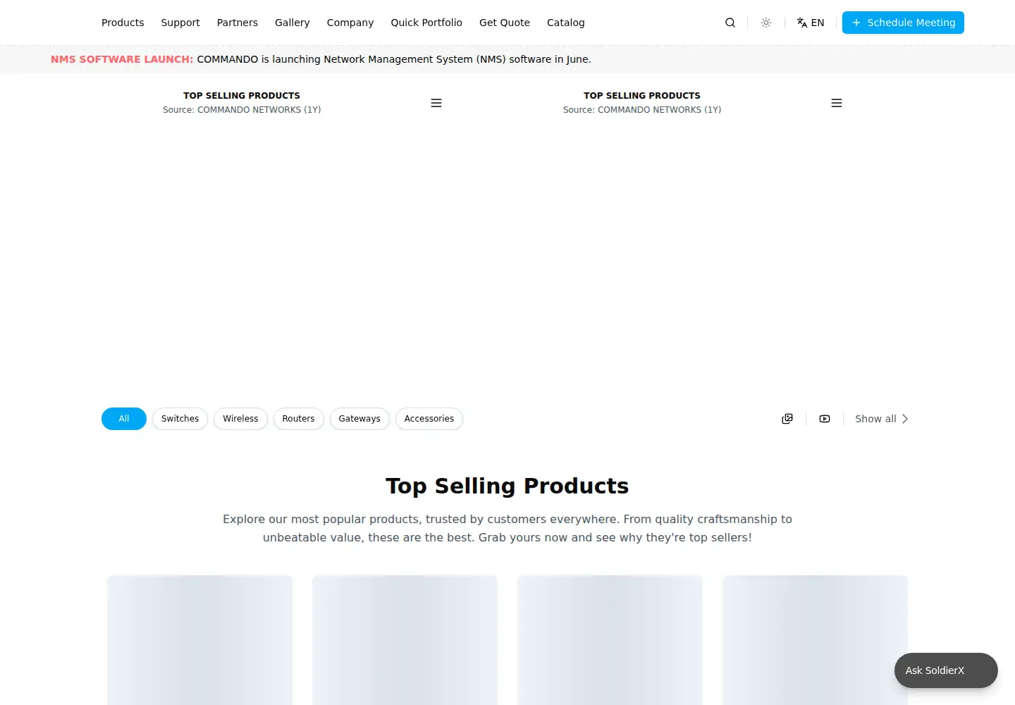
Task: Filter products by Routers
Action: (299, 419)
